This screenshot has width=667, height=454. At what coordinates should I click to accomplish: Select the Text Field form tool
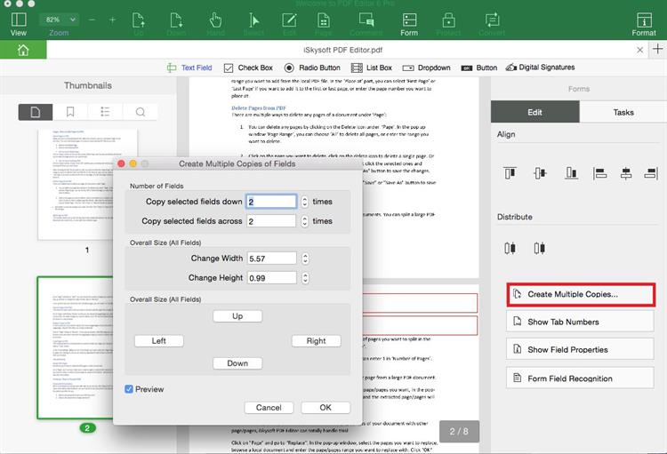pos(189,68)
